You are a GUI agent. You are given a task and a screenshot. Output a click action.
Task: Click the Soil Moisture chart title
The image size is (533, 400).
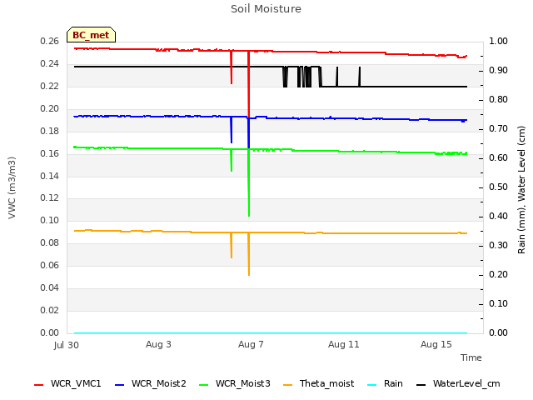click(x=266, y=9)
